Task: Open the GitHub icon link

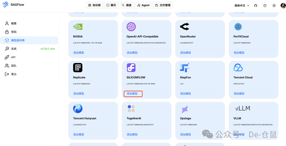Action: (x=256, y=6)
